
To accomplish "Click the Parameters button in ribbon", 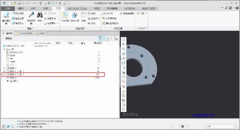I will click(x=92, y=13).
